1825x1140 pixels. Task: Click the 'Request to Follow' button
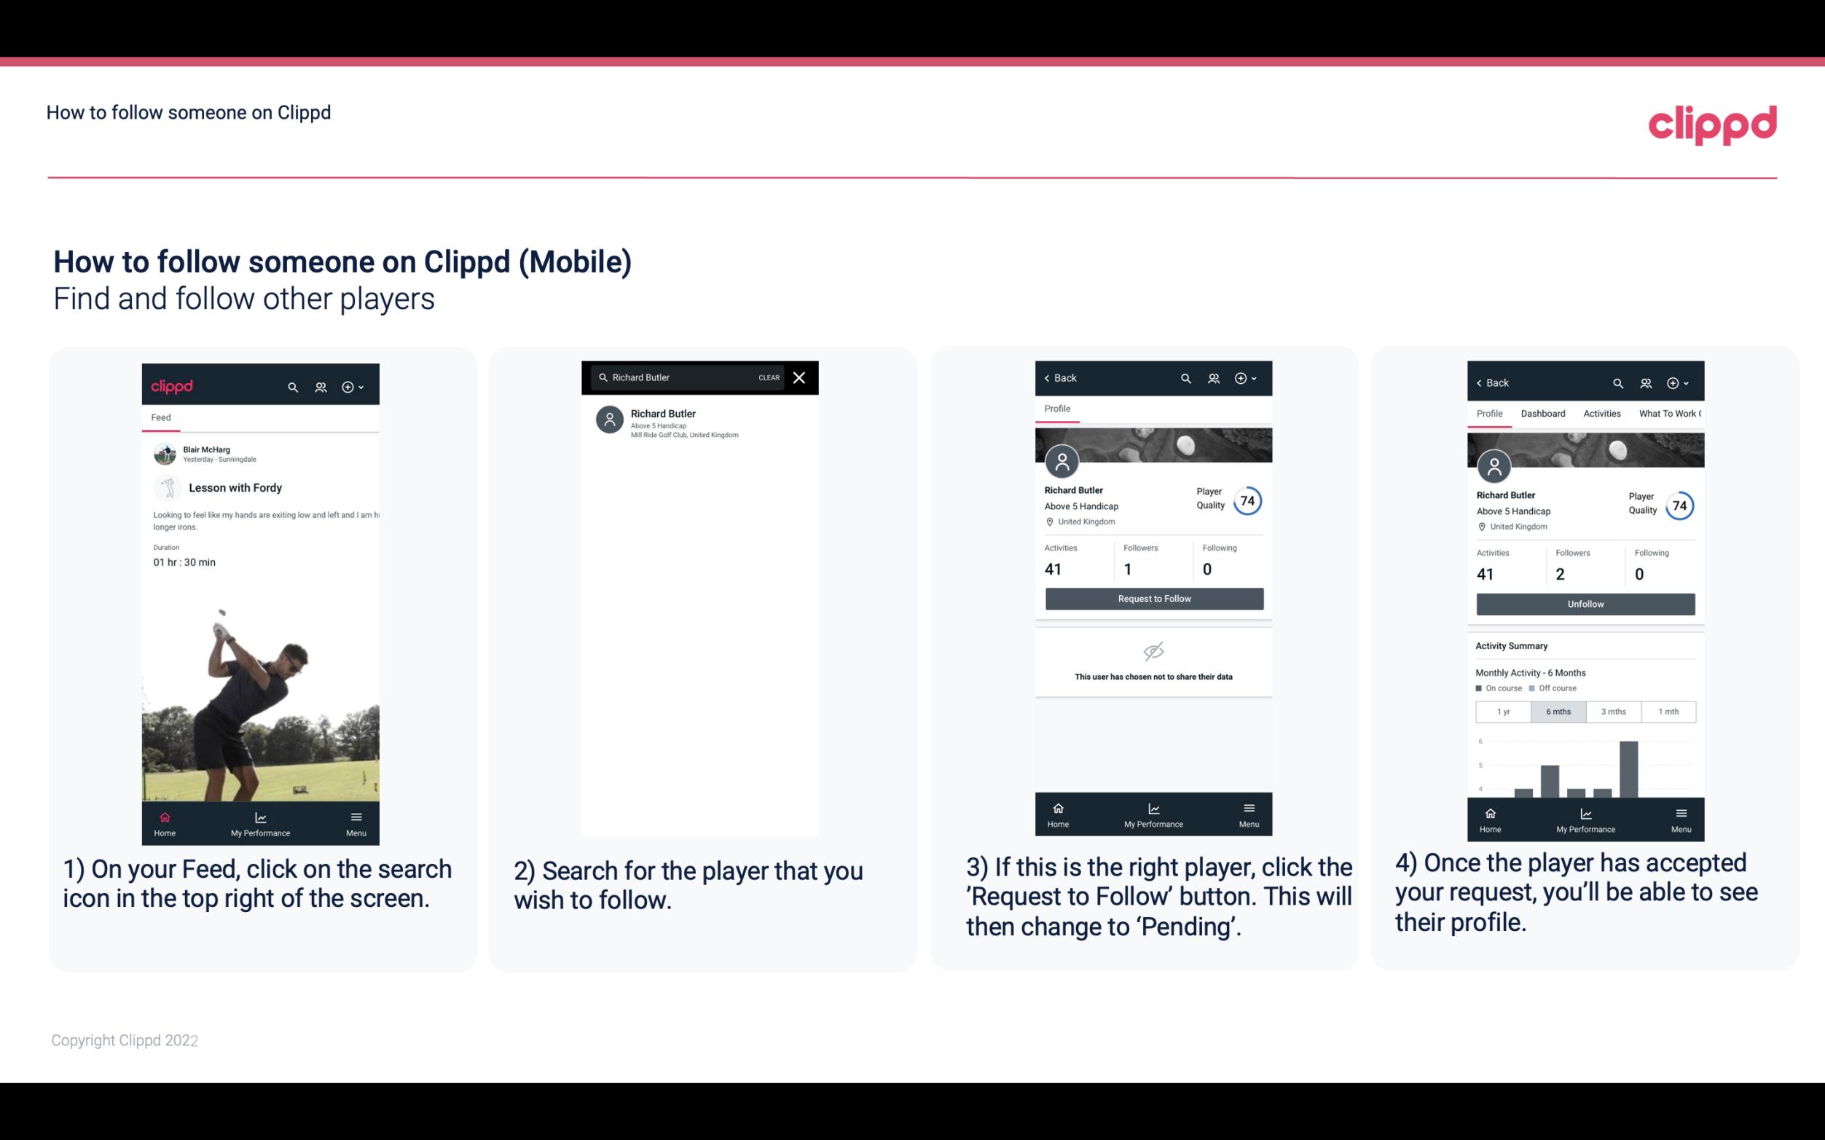coord(1154,599)
